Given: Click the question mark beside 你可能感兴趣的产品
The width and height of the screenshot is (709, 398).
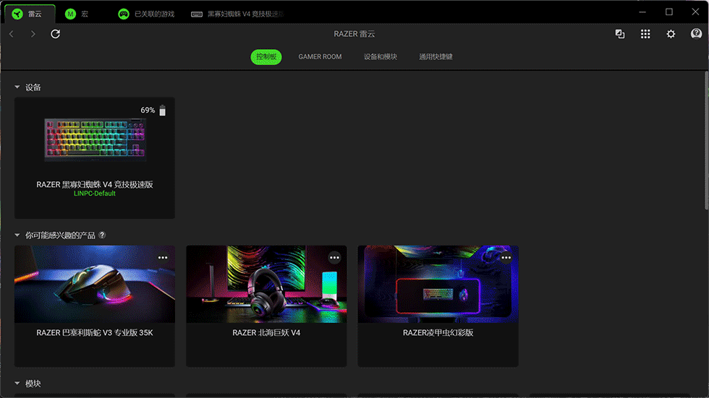Looking at the screenshot, I should click(x=102, y=235).
